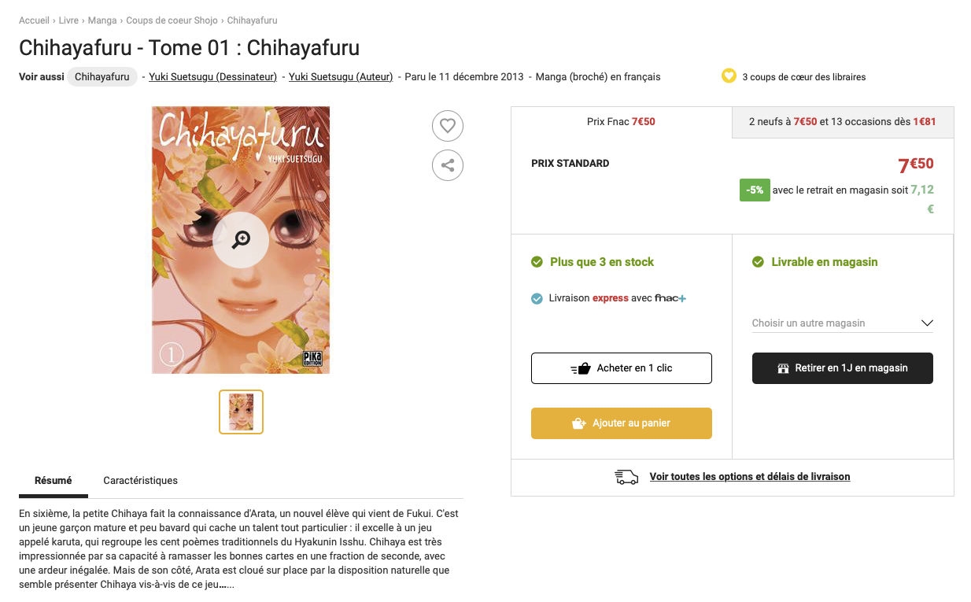Viewport: 971px width, 602px height.
Task: Zoom the cover using magnifier icon
Action: [241, 240]
